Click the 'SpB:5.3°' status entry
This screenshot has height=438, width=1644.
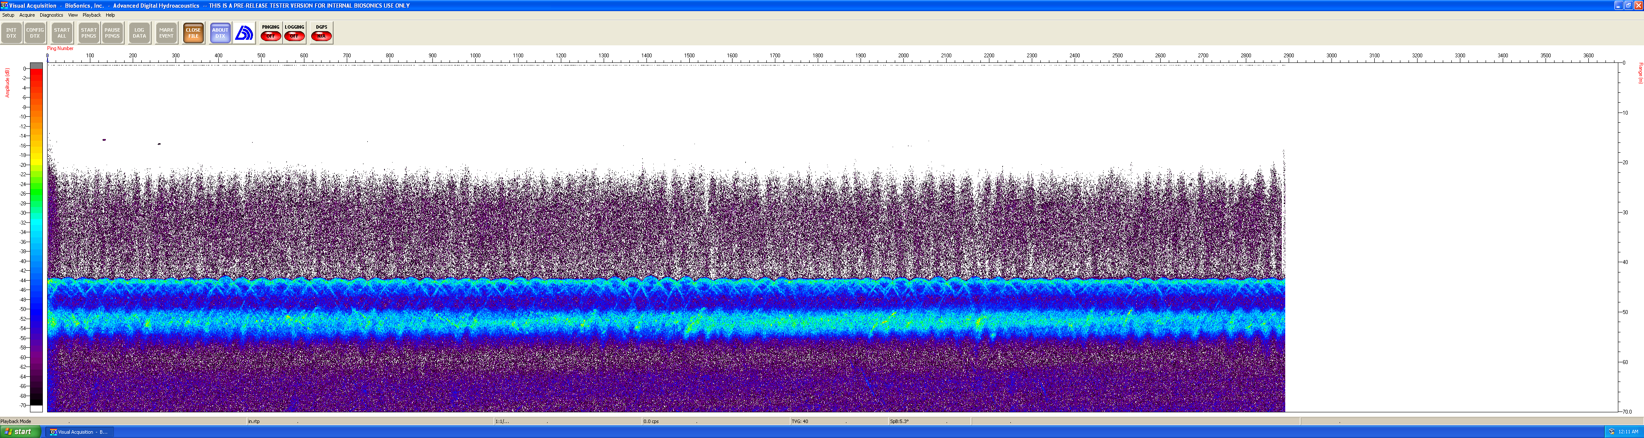899,421
